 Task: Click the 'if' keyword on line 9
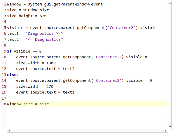tap(9, 51)
